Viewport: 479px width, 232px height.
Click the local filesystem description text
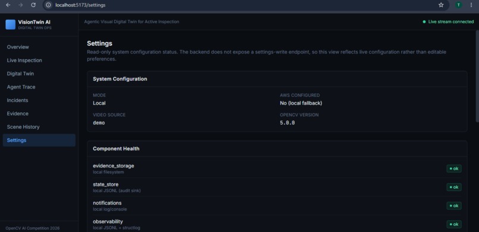[x=108, y=172]
